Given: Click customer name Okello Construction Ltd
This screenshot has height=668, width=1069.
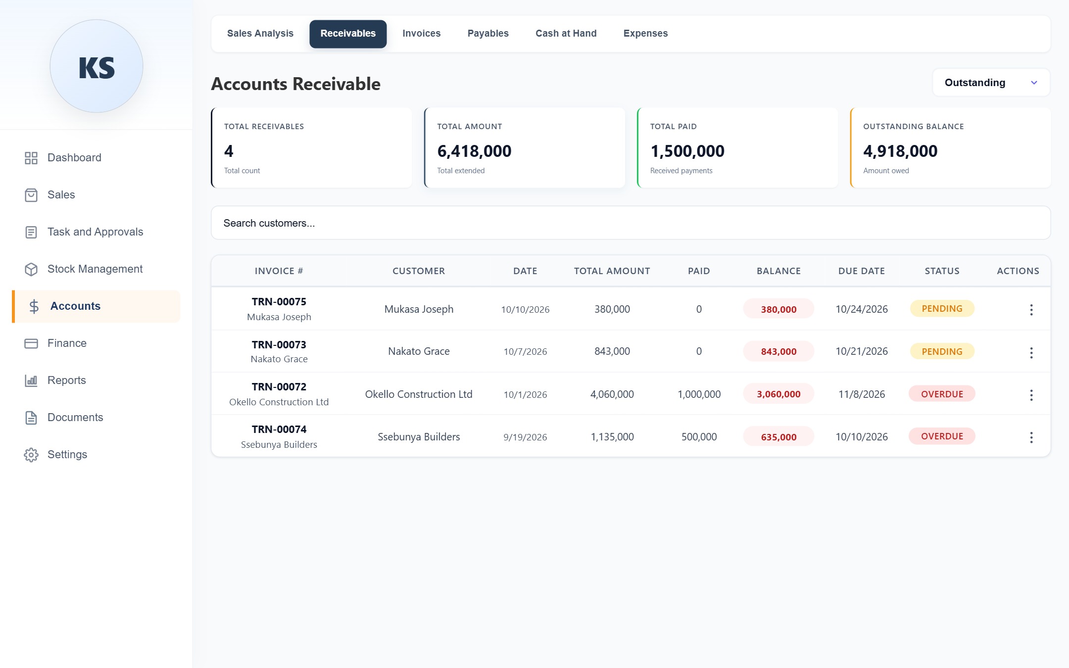Looking at the screenshot, I should (419, 394).
